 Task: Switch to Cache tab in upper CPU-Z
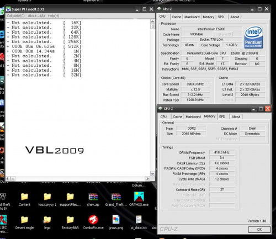(x=176, y=17)
